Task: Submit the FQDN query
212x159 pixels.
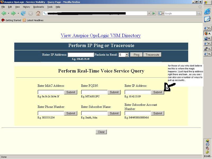Action: pos(114,92)
